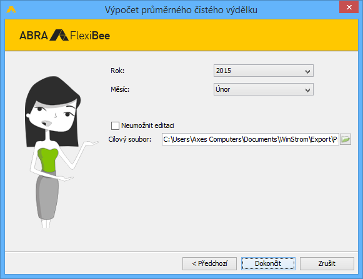Click the Měsíc label text
Screen dimensions: 363x279
(x=120, y=89)
